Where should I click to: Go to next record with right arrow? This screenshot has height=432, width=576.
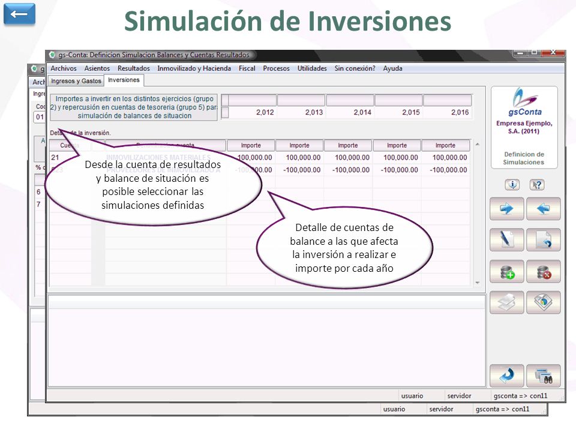[x=506, y=209]
